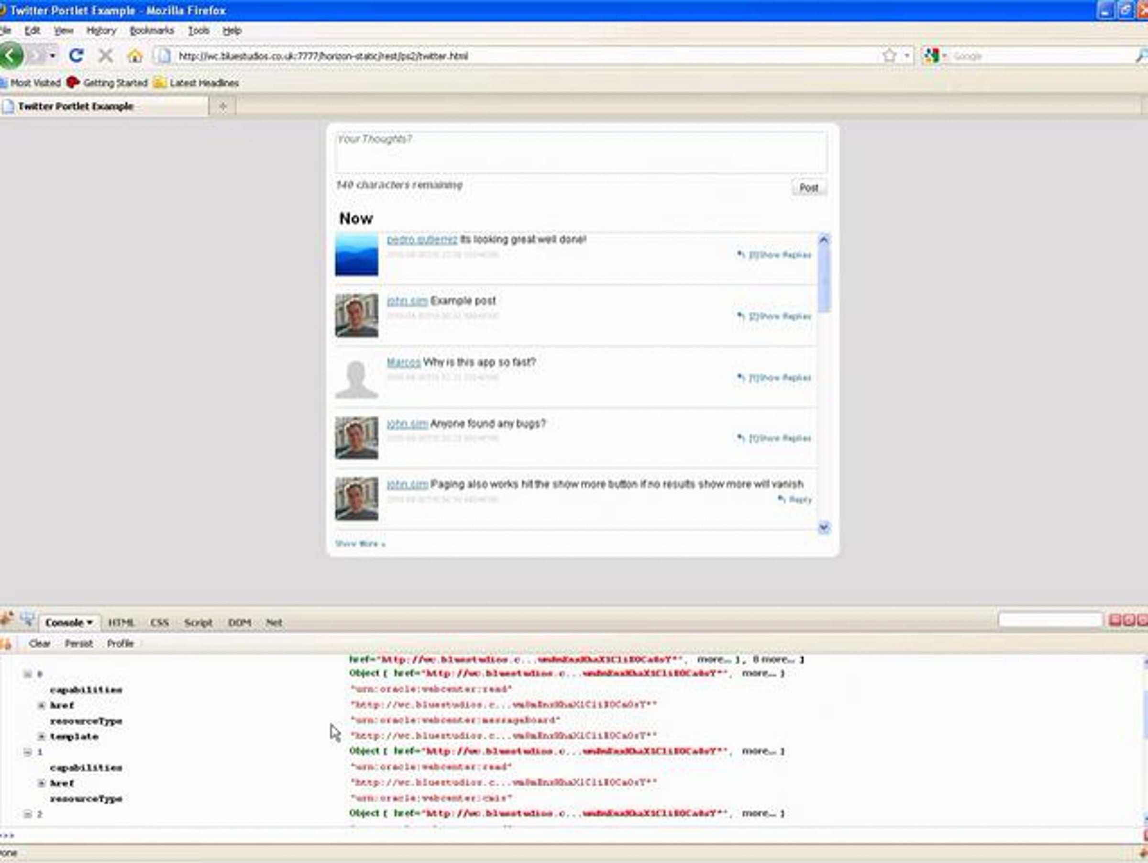This screenshot has width=1148, height=863.
Task: Open the View menu
Action: (x=63, y=31)
